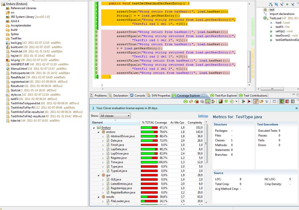
Task: Click the lol.png image file icon
Action: [8, 60]
